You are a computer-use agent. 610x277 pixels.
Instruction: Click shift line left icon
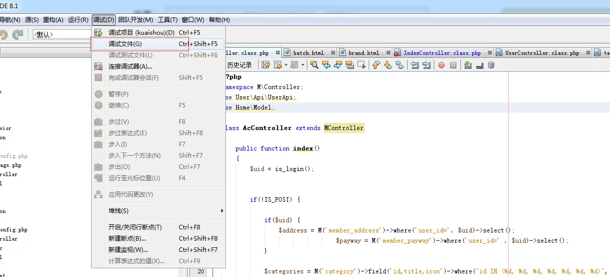(415, 65)
